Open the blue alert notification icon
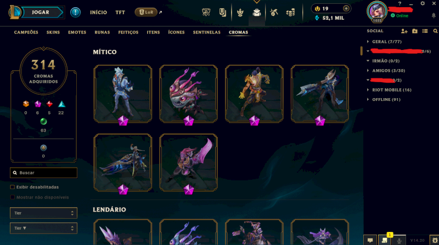 (75, 12)
